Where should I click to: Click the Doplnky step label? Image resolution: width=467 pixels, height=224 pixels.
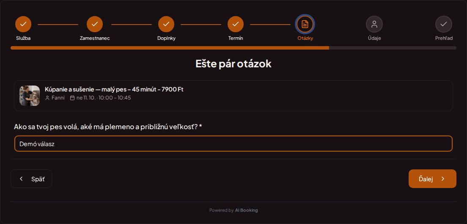(x=166, y=38)
